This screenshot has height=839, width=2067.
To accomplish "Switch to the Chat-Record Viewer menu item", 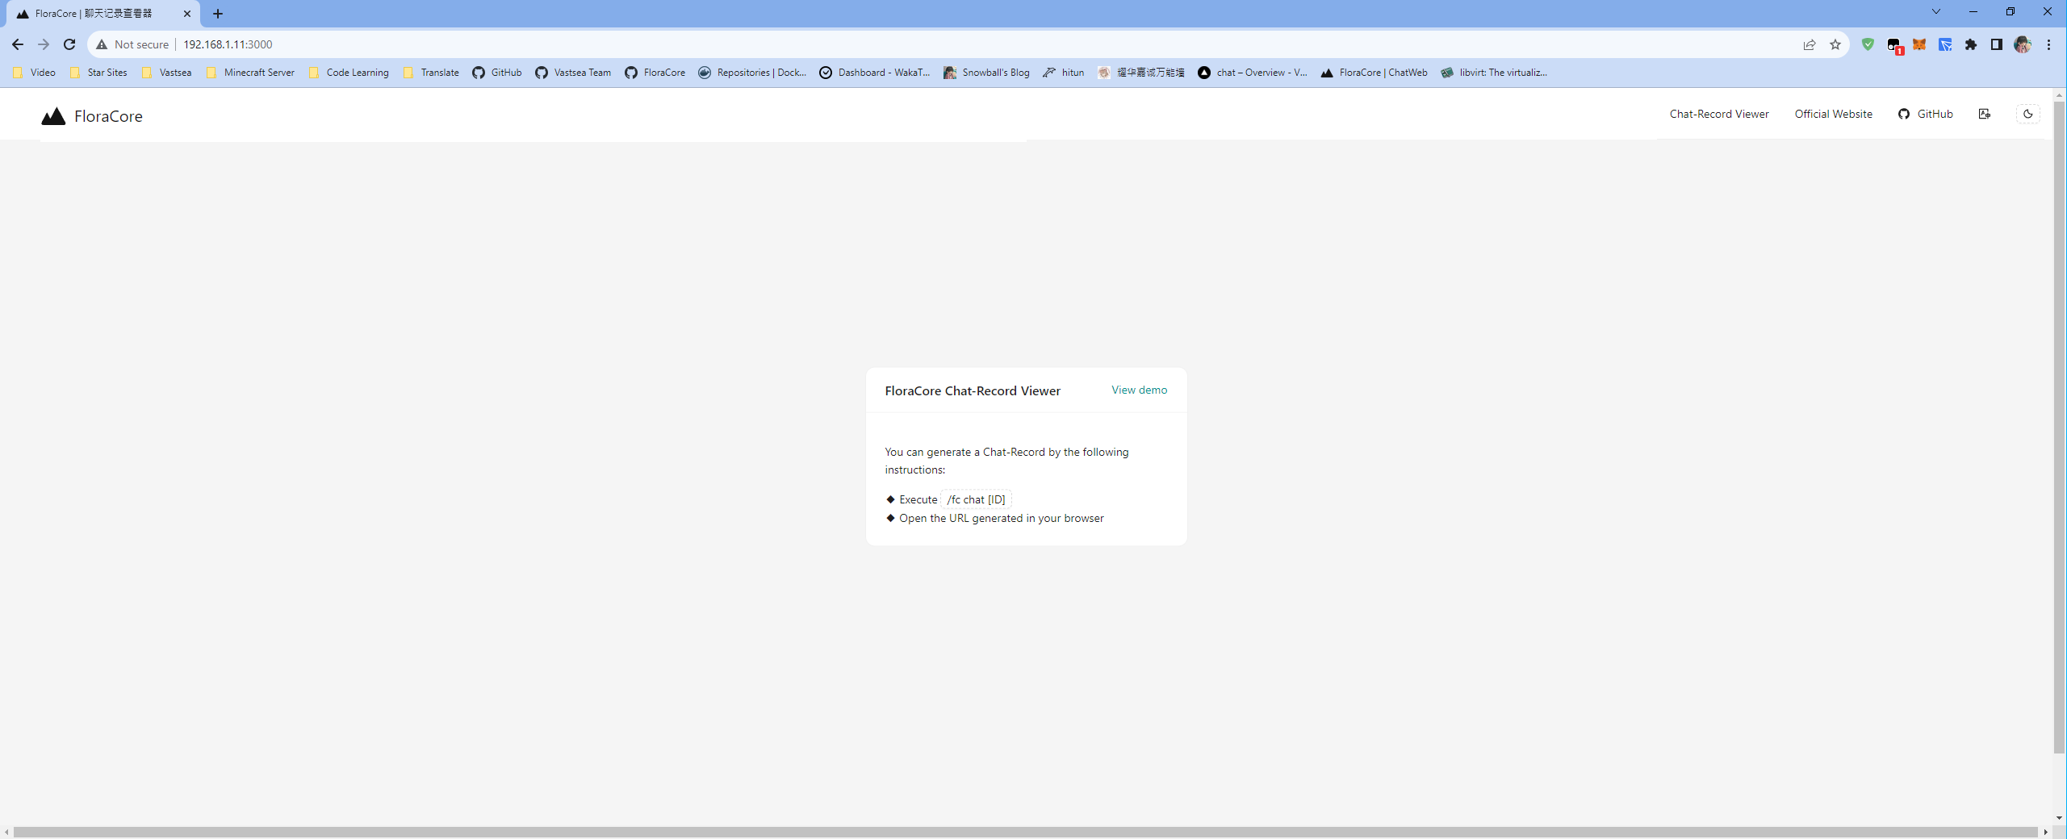I will pyautogui.click(x=1718, y=114).
